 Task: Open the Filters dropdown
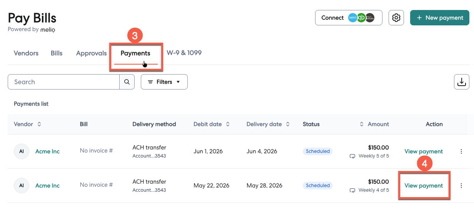(164, 82)
